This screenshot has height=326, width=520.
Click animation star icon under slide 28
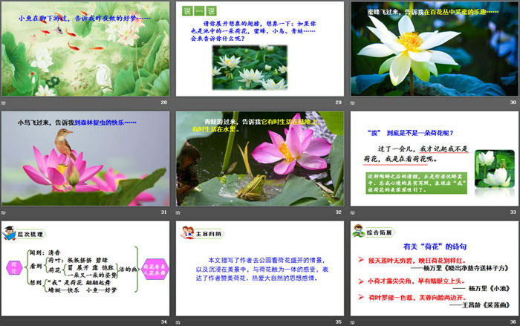click(x=3, y=102)
